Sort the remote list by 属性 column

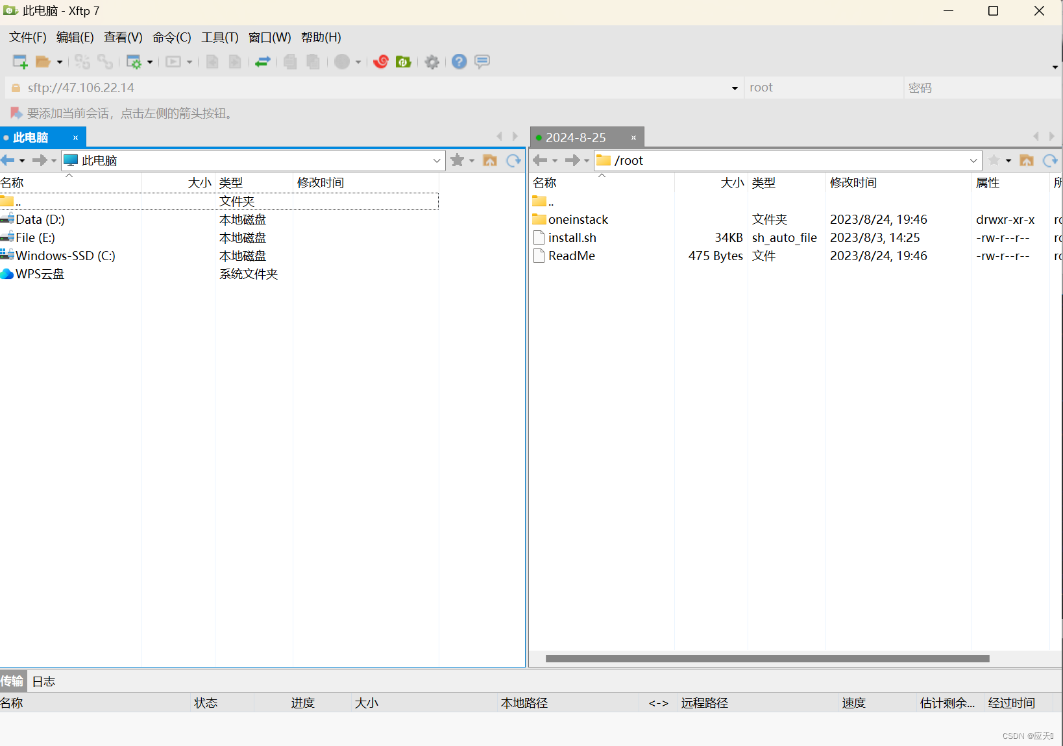coord(1010,183)
